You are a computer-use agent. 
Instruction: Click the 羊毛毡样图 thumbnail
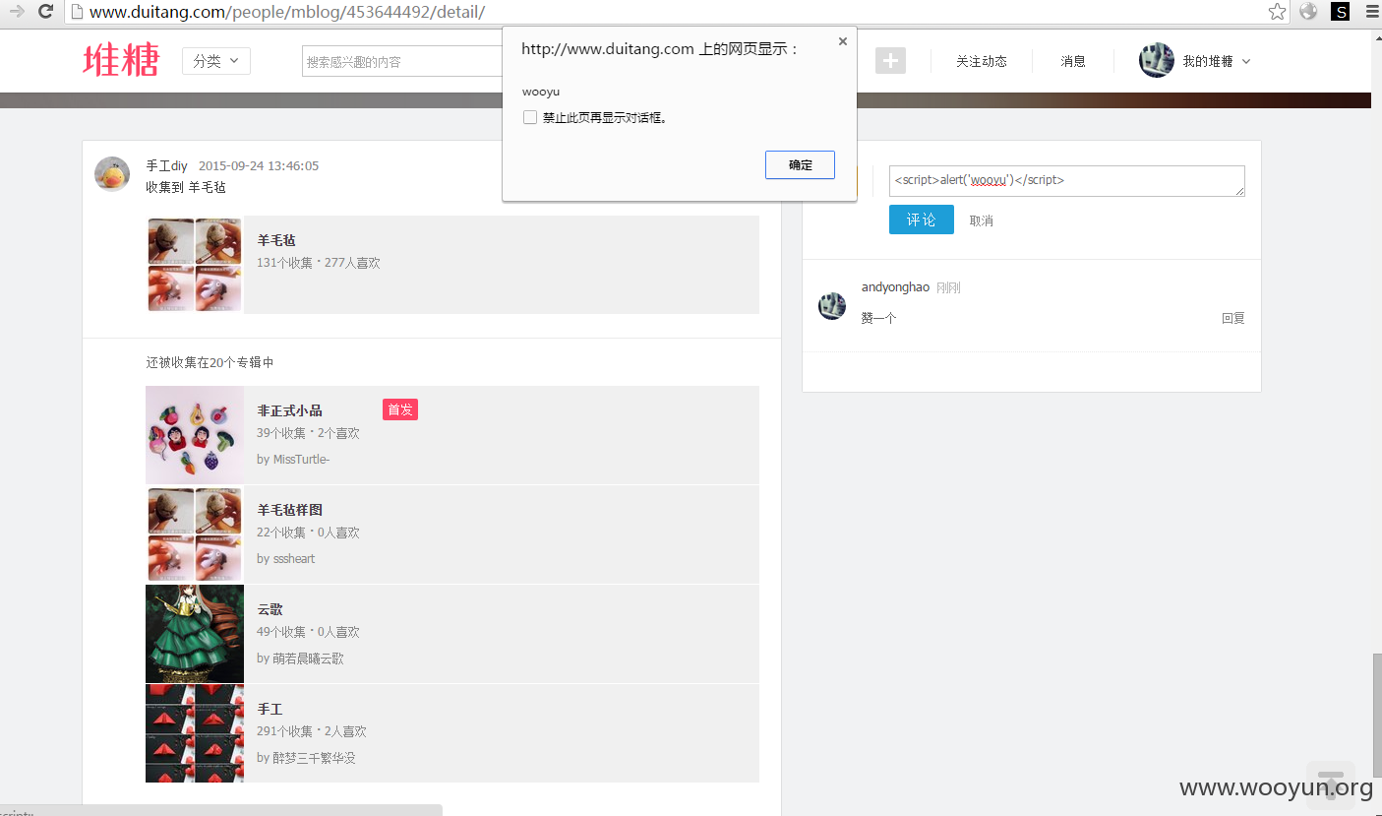(x=195, y=534)
